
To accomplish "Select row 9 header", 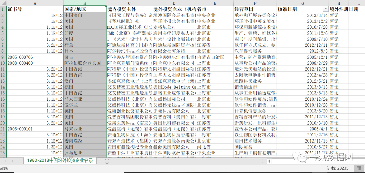I will pyautogui.click(x=3, y=57).
